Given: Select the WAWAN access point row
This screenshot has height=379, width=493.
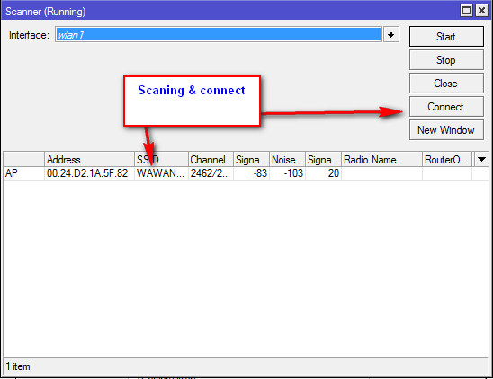Looking at the screenshot, I should coord(246,173).
